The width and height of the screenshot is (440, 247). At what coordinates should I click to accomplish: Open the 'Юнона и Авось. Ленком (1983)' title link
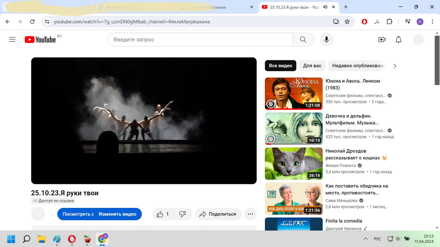point(353,84)
